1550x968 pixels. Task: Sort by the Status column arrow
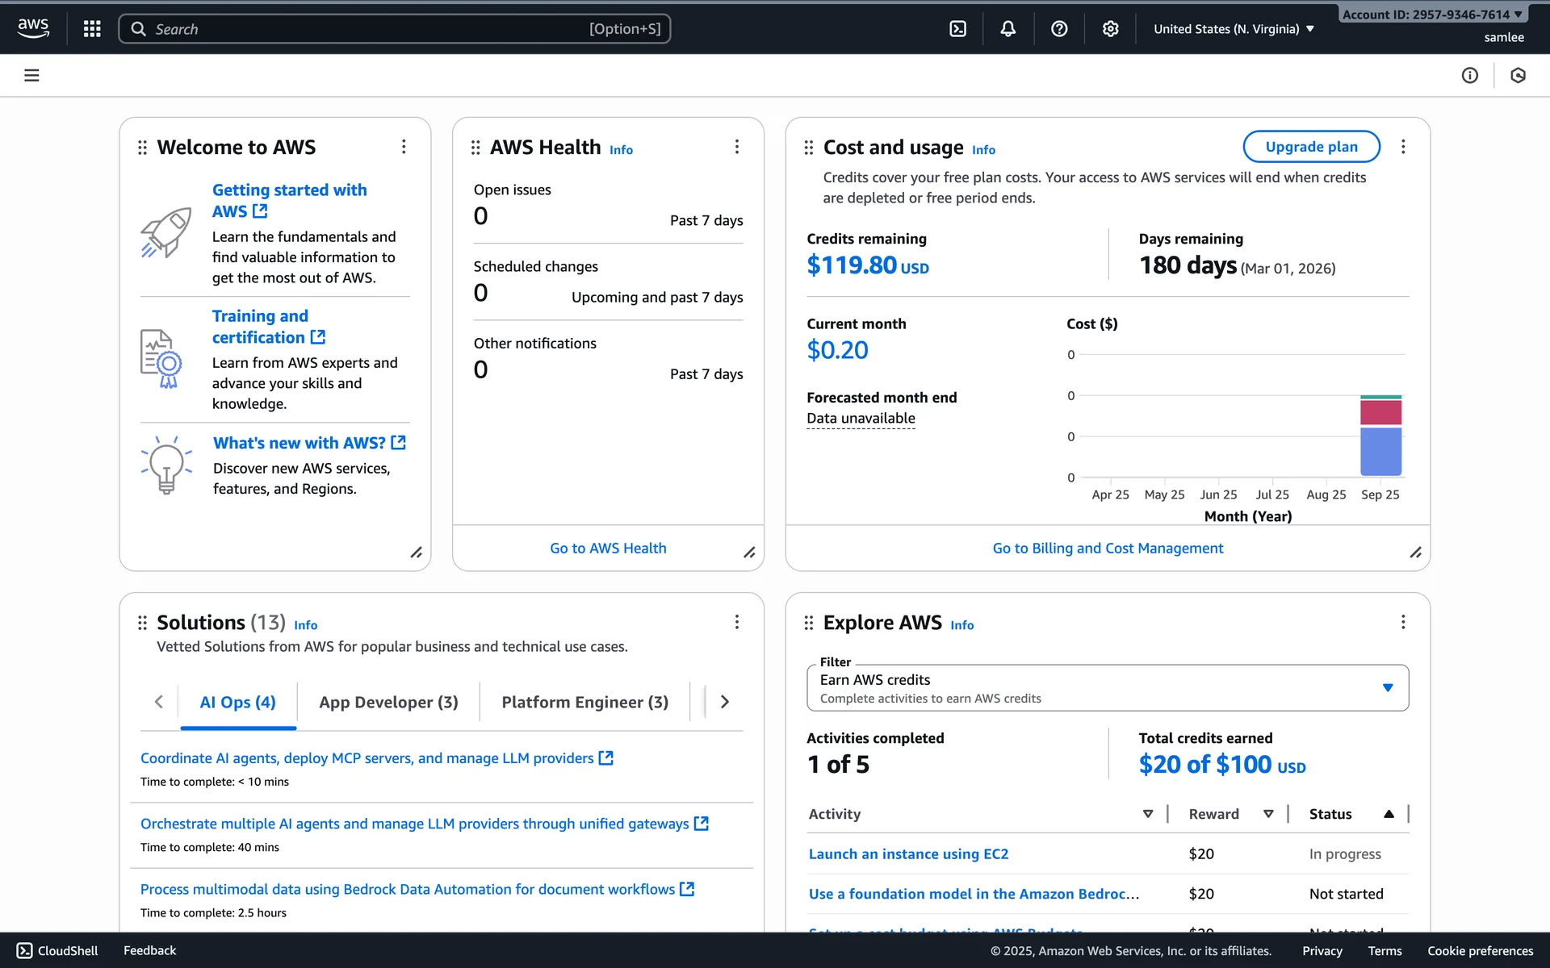[x=1389, y=814]
